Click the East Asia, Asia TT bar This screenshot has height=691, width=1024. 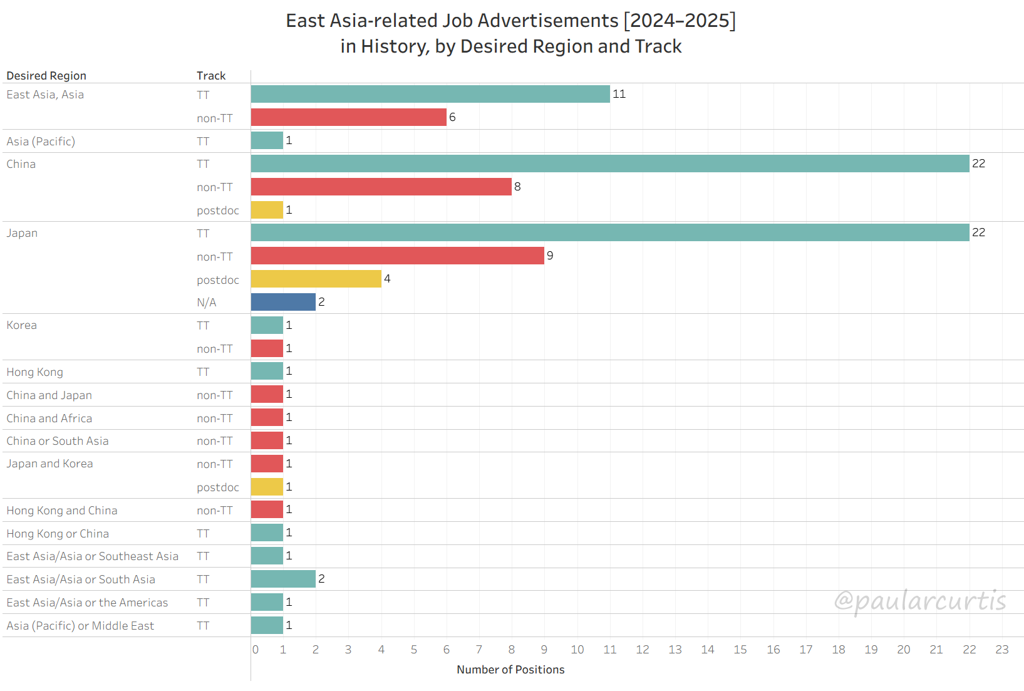coord(430,94)
